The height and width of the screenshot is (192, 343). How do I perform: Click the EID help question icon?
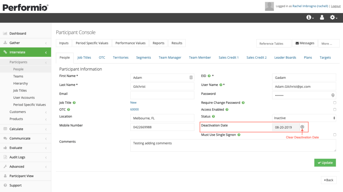pos(209,76)
